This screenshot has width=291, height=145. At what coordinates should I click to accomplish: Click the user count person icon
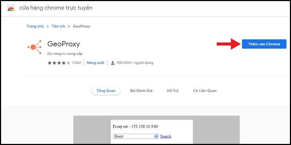(x=112, y=63)
